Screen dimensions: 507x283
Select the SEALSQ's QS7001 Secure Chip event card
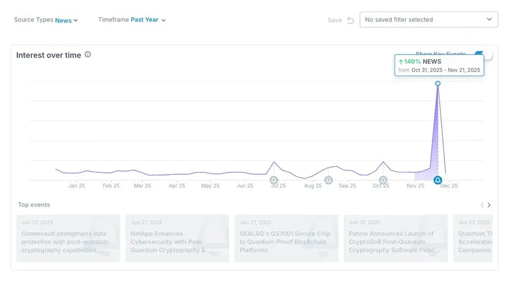[x=286, y=238]
